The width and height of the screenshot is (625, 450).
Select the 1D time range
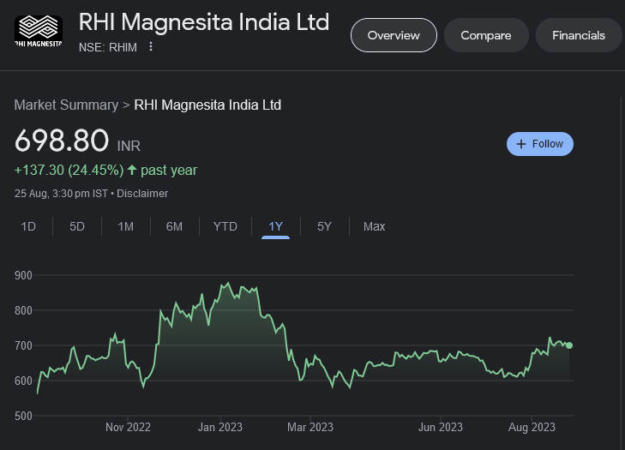[28, 226]
